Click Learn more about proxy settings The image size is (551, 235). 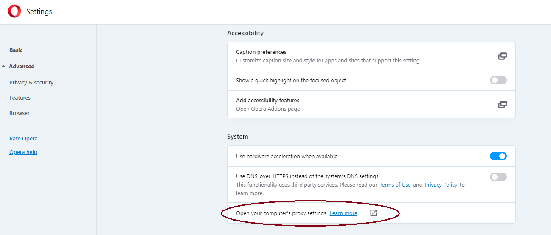coord(343,213)
